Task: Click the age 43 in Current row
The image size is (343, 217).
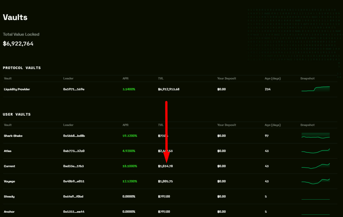Action: [267, 166]
